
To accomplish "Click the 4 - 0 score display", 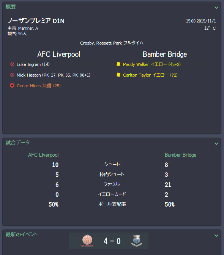I will coord(112,241).
